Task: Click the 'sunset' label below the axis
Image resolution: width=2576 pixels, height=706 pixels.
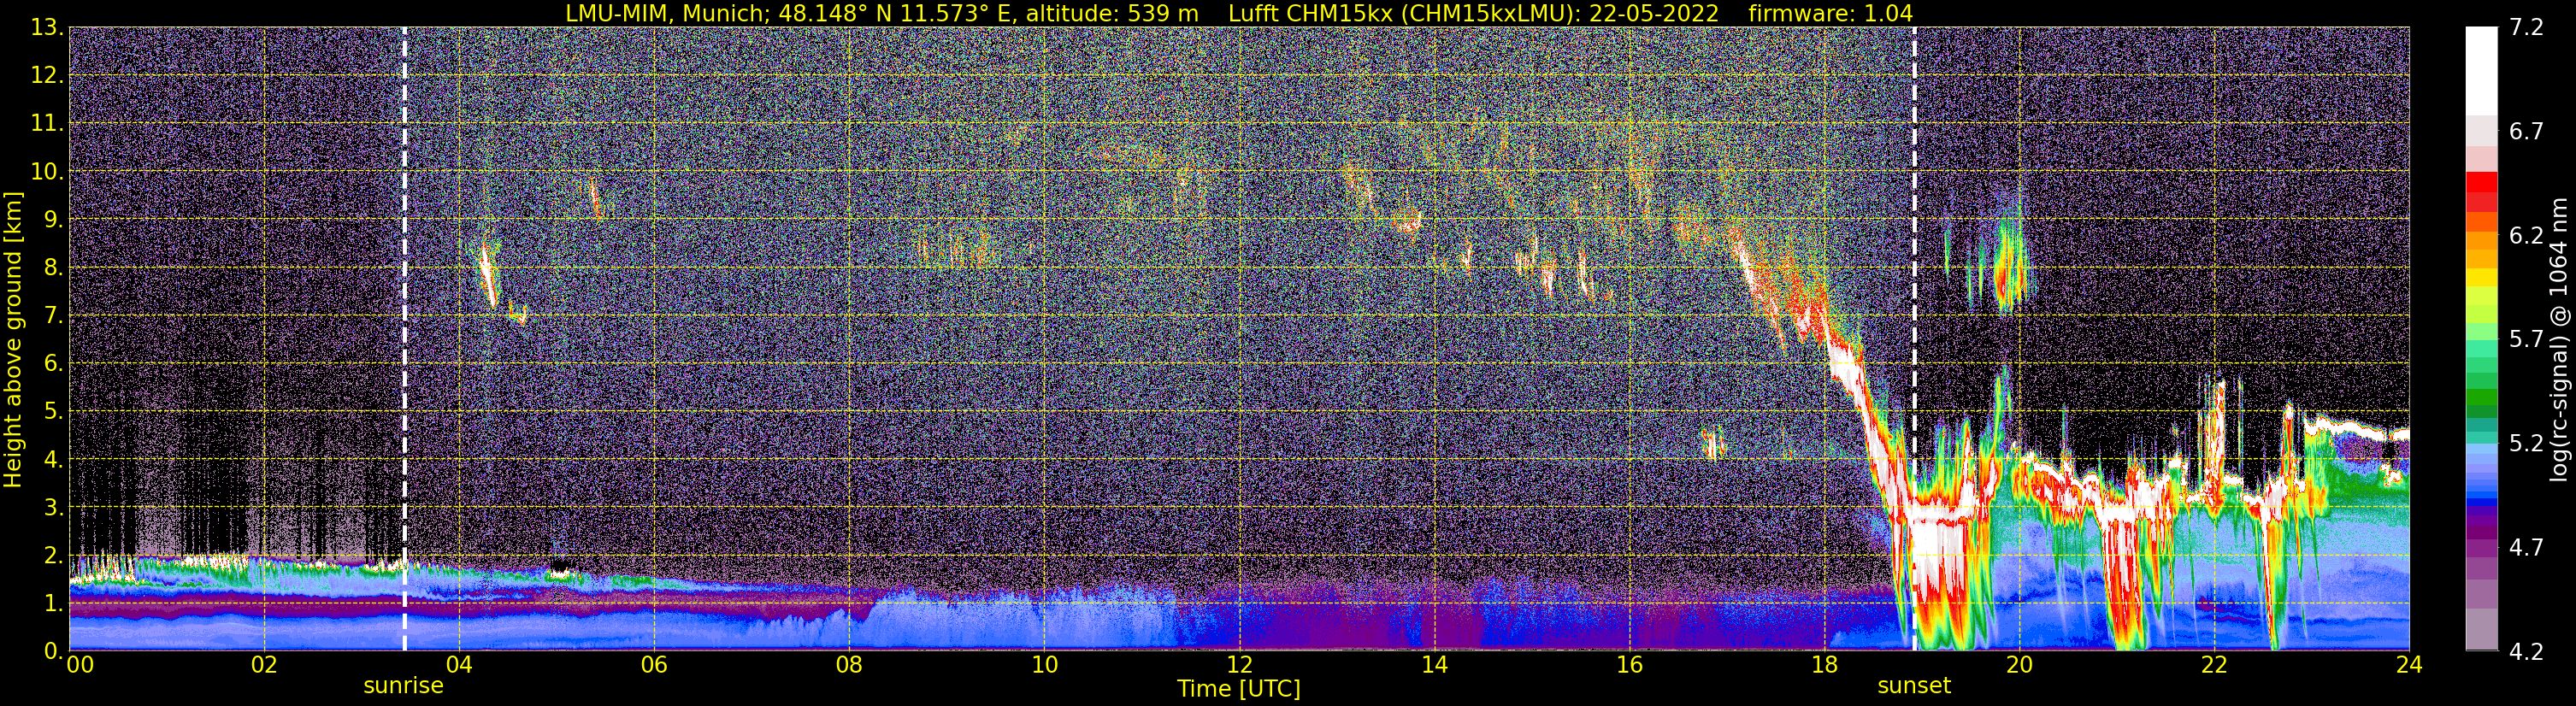Action: [x=1914, y=686]
